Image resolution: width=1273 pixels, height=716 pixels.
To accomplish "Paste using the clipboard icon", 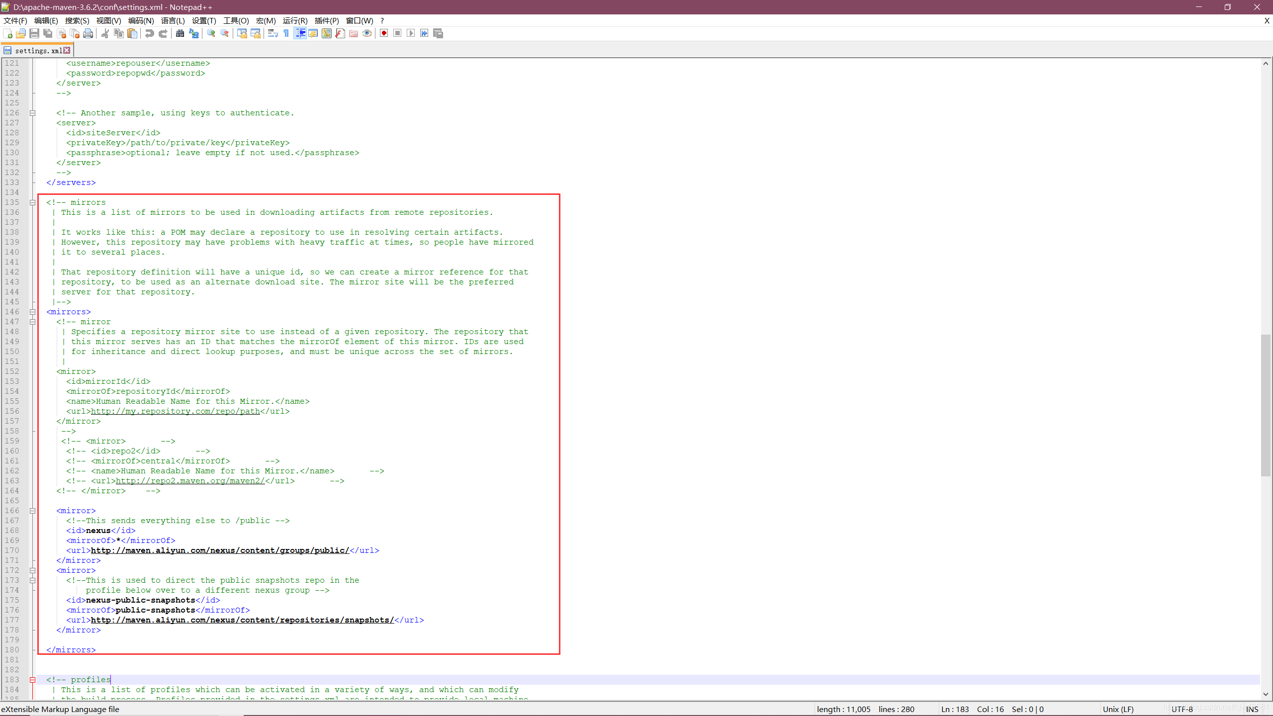I will click(x=132, y=33).
